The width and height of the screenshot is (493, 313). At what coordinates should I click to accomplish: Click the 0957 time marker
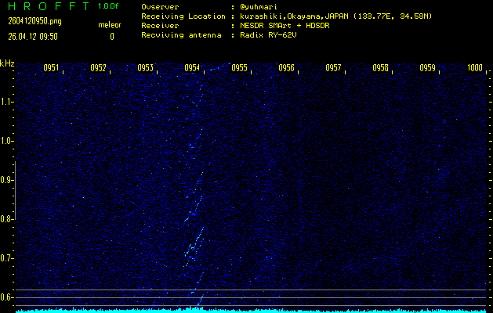334,68
